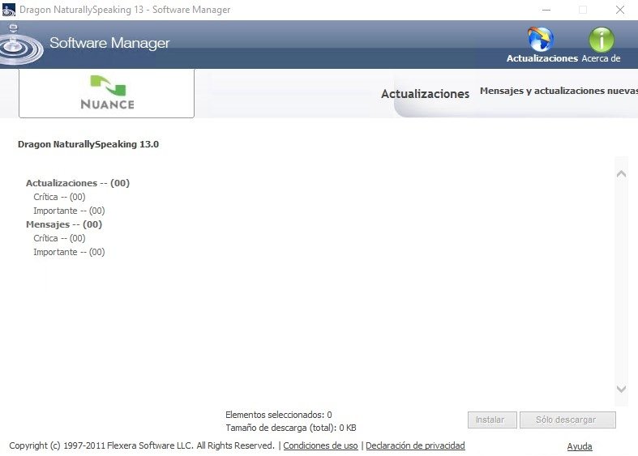Click the scroll down arrow

[621, 389]
